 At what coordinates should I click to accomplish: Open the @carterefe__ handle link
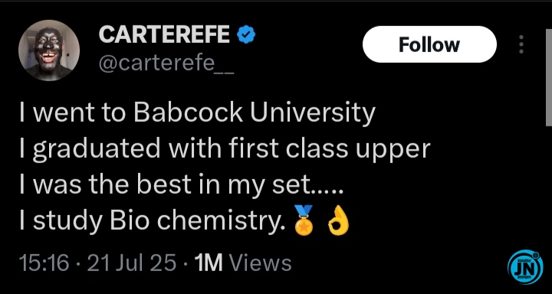point(166,64)
